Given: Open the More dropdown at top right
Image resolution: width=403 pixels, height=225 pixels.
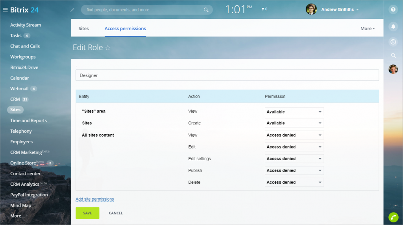Looking at the screenshot, I should coord(367,29).
